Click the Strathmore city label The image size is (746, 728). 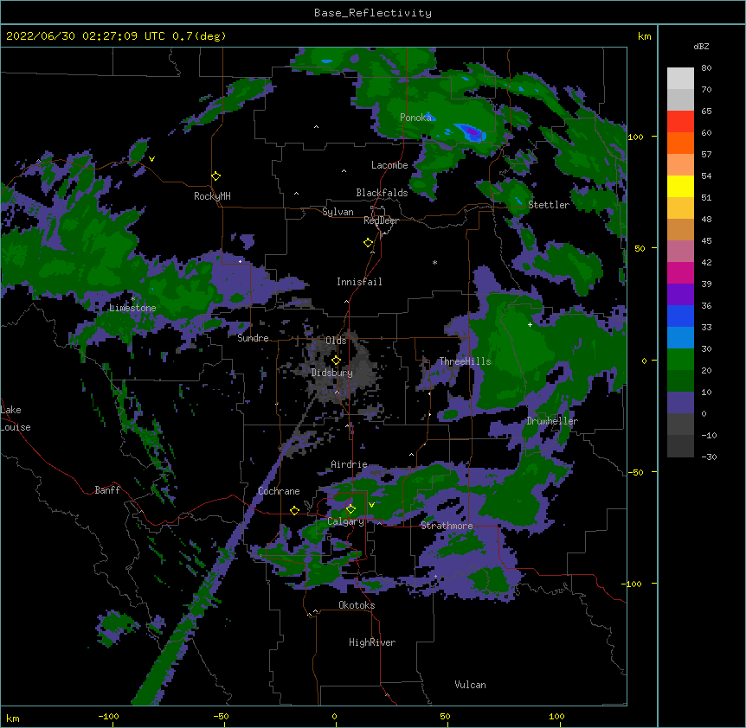coord(447,526)
